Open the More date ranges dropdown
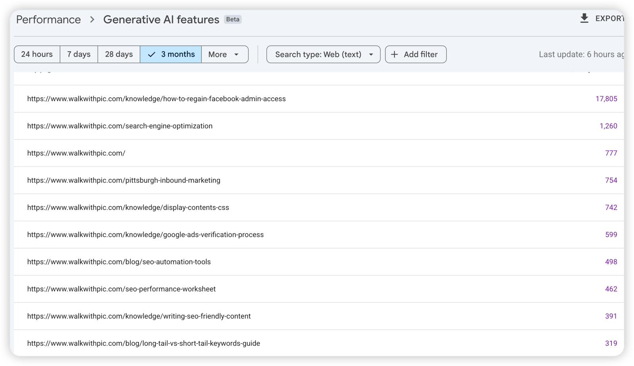The height and width of the screenshot is (366, 634). [225, 55]
